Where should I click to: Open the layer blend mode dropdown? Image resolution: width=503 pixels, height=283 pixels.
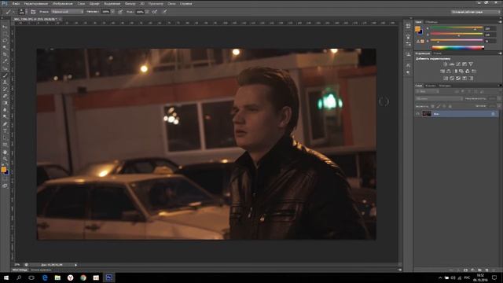[x=439, y=99]
